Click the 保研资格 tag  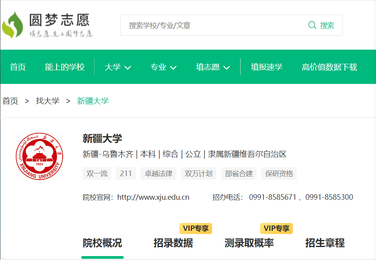click(x=279, y=173)
